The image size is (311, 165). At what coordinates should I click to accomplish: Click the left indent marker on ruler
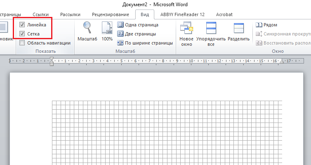click(52, 64)
